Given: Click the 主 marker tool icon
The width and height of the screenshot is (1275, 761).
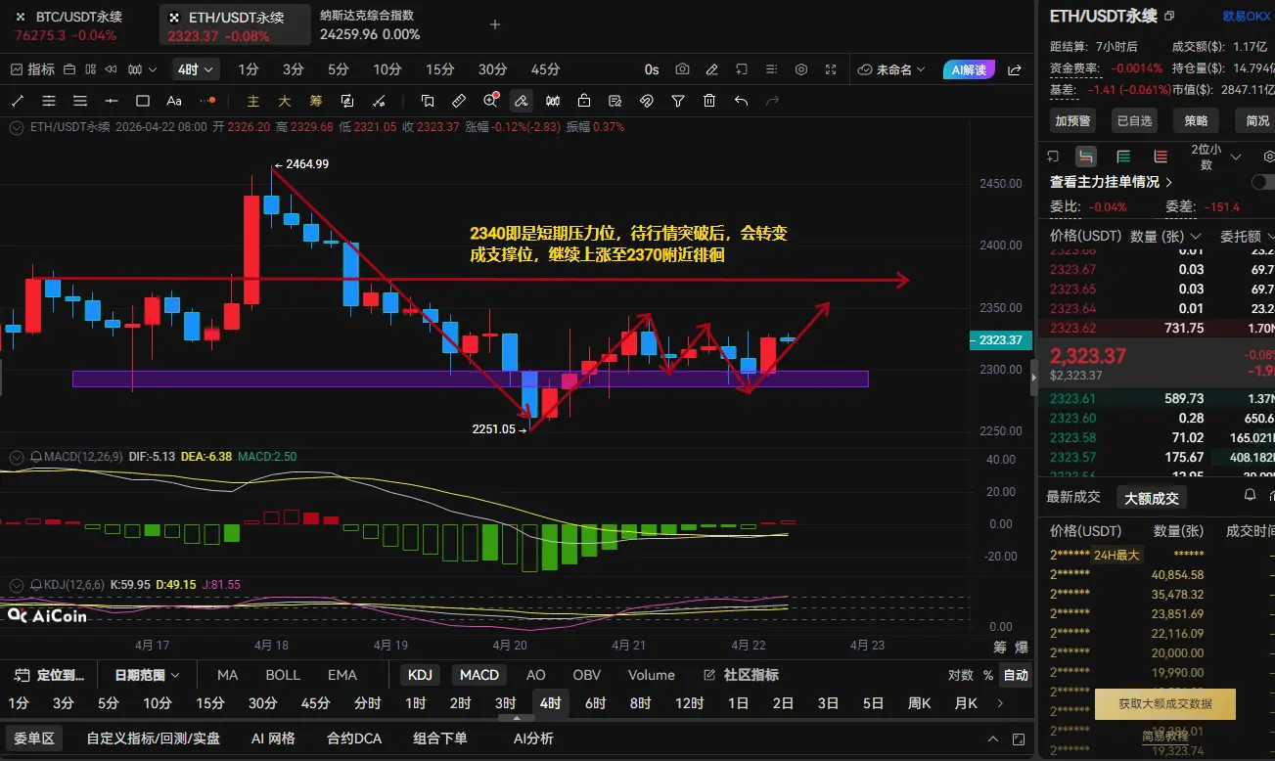Looking at the screenshot, I should [252, 101].
